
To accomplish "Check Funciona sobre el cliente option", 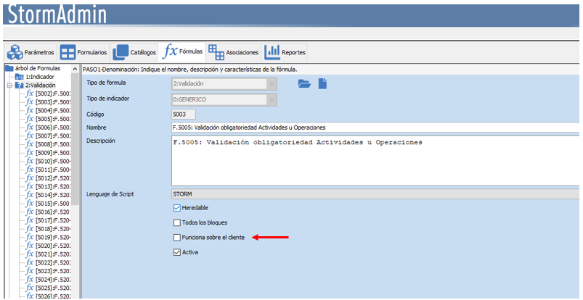I will point(176,238).
